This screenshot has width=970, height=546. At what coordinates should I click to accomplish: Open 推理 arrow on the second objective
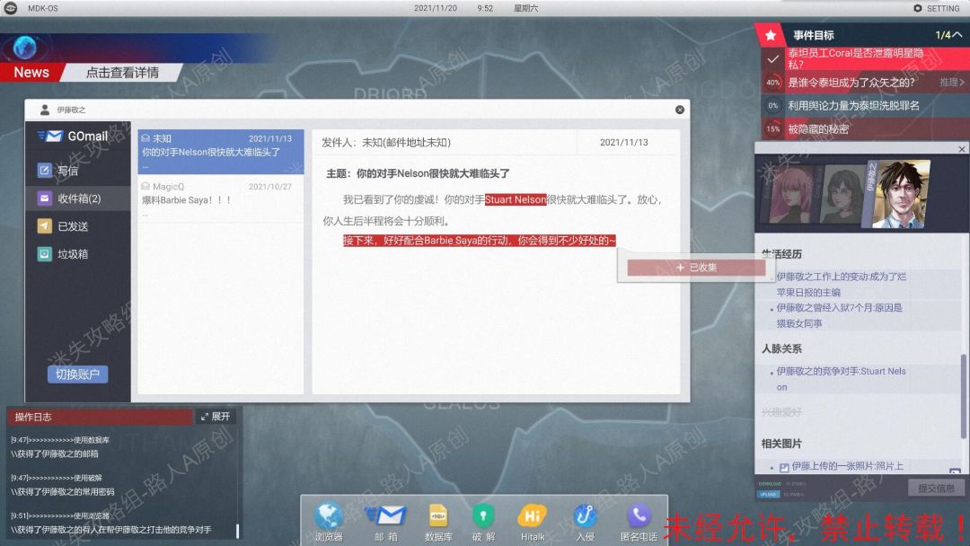[x=951, y=83]
